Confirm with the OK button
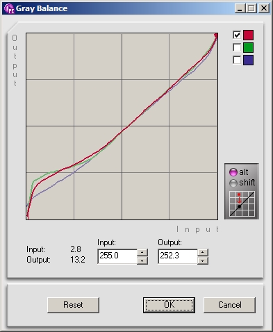Image resolution: width=273 pixels, height=332 pixels. (x=169, y=305)
